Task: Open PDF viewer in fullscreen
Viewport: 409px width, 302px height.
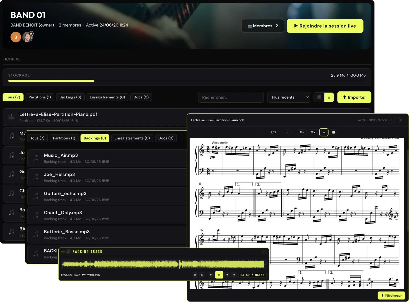Action: click(391, 120)
